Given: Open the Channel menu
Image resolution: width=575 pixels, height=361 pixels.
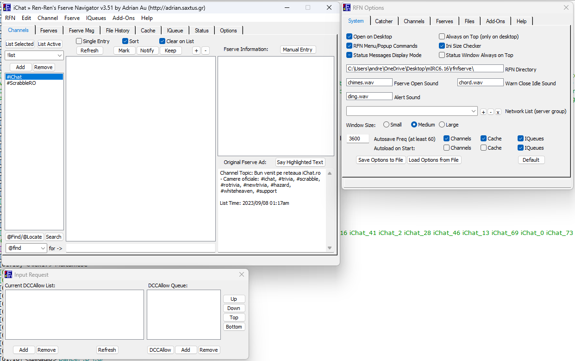Looking at the screenshot, I should pyautogui.click(x=48, y=18).
